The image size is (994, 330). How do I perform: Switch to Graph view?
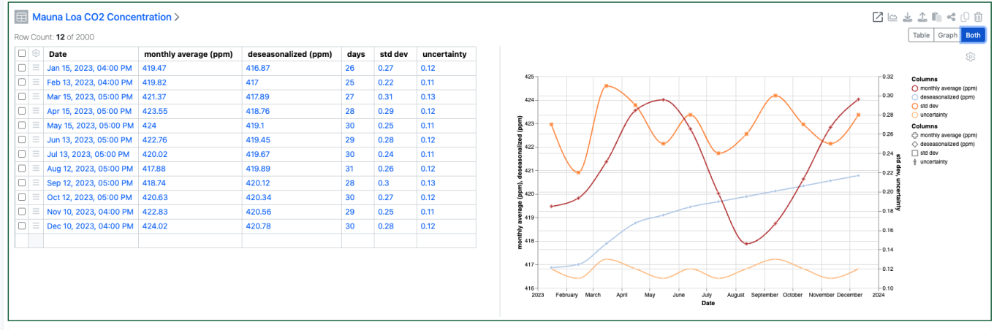(947, 35)
